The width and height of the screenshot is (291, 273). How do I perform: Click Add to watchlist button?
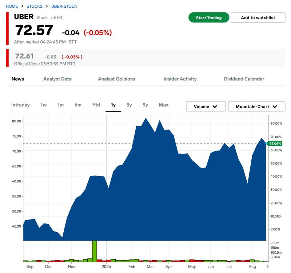pos(258,17)
